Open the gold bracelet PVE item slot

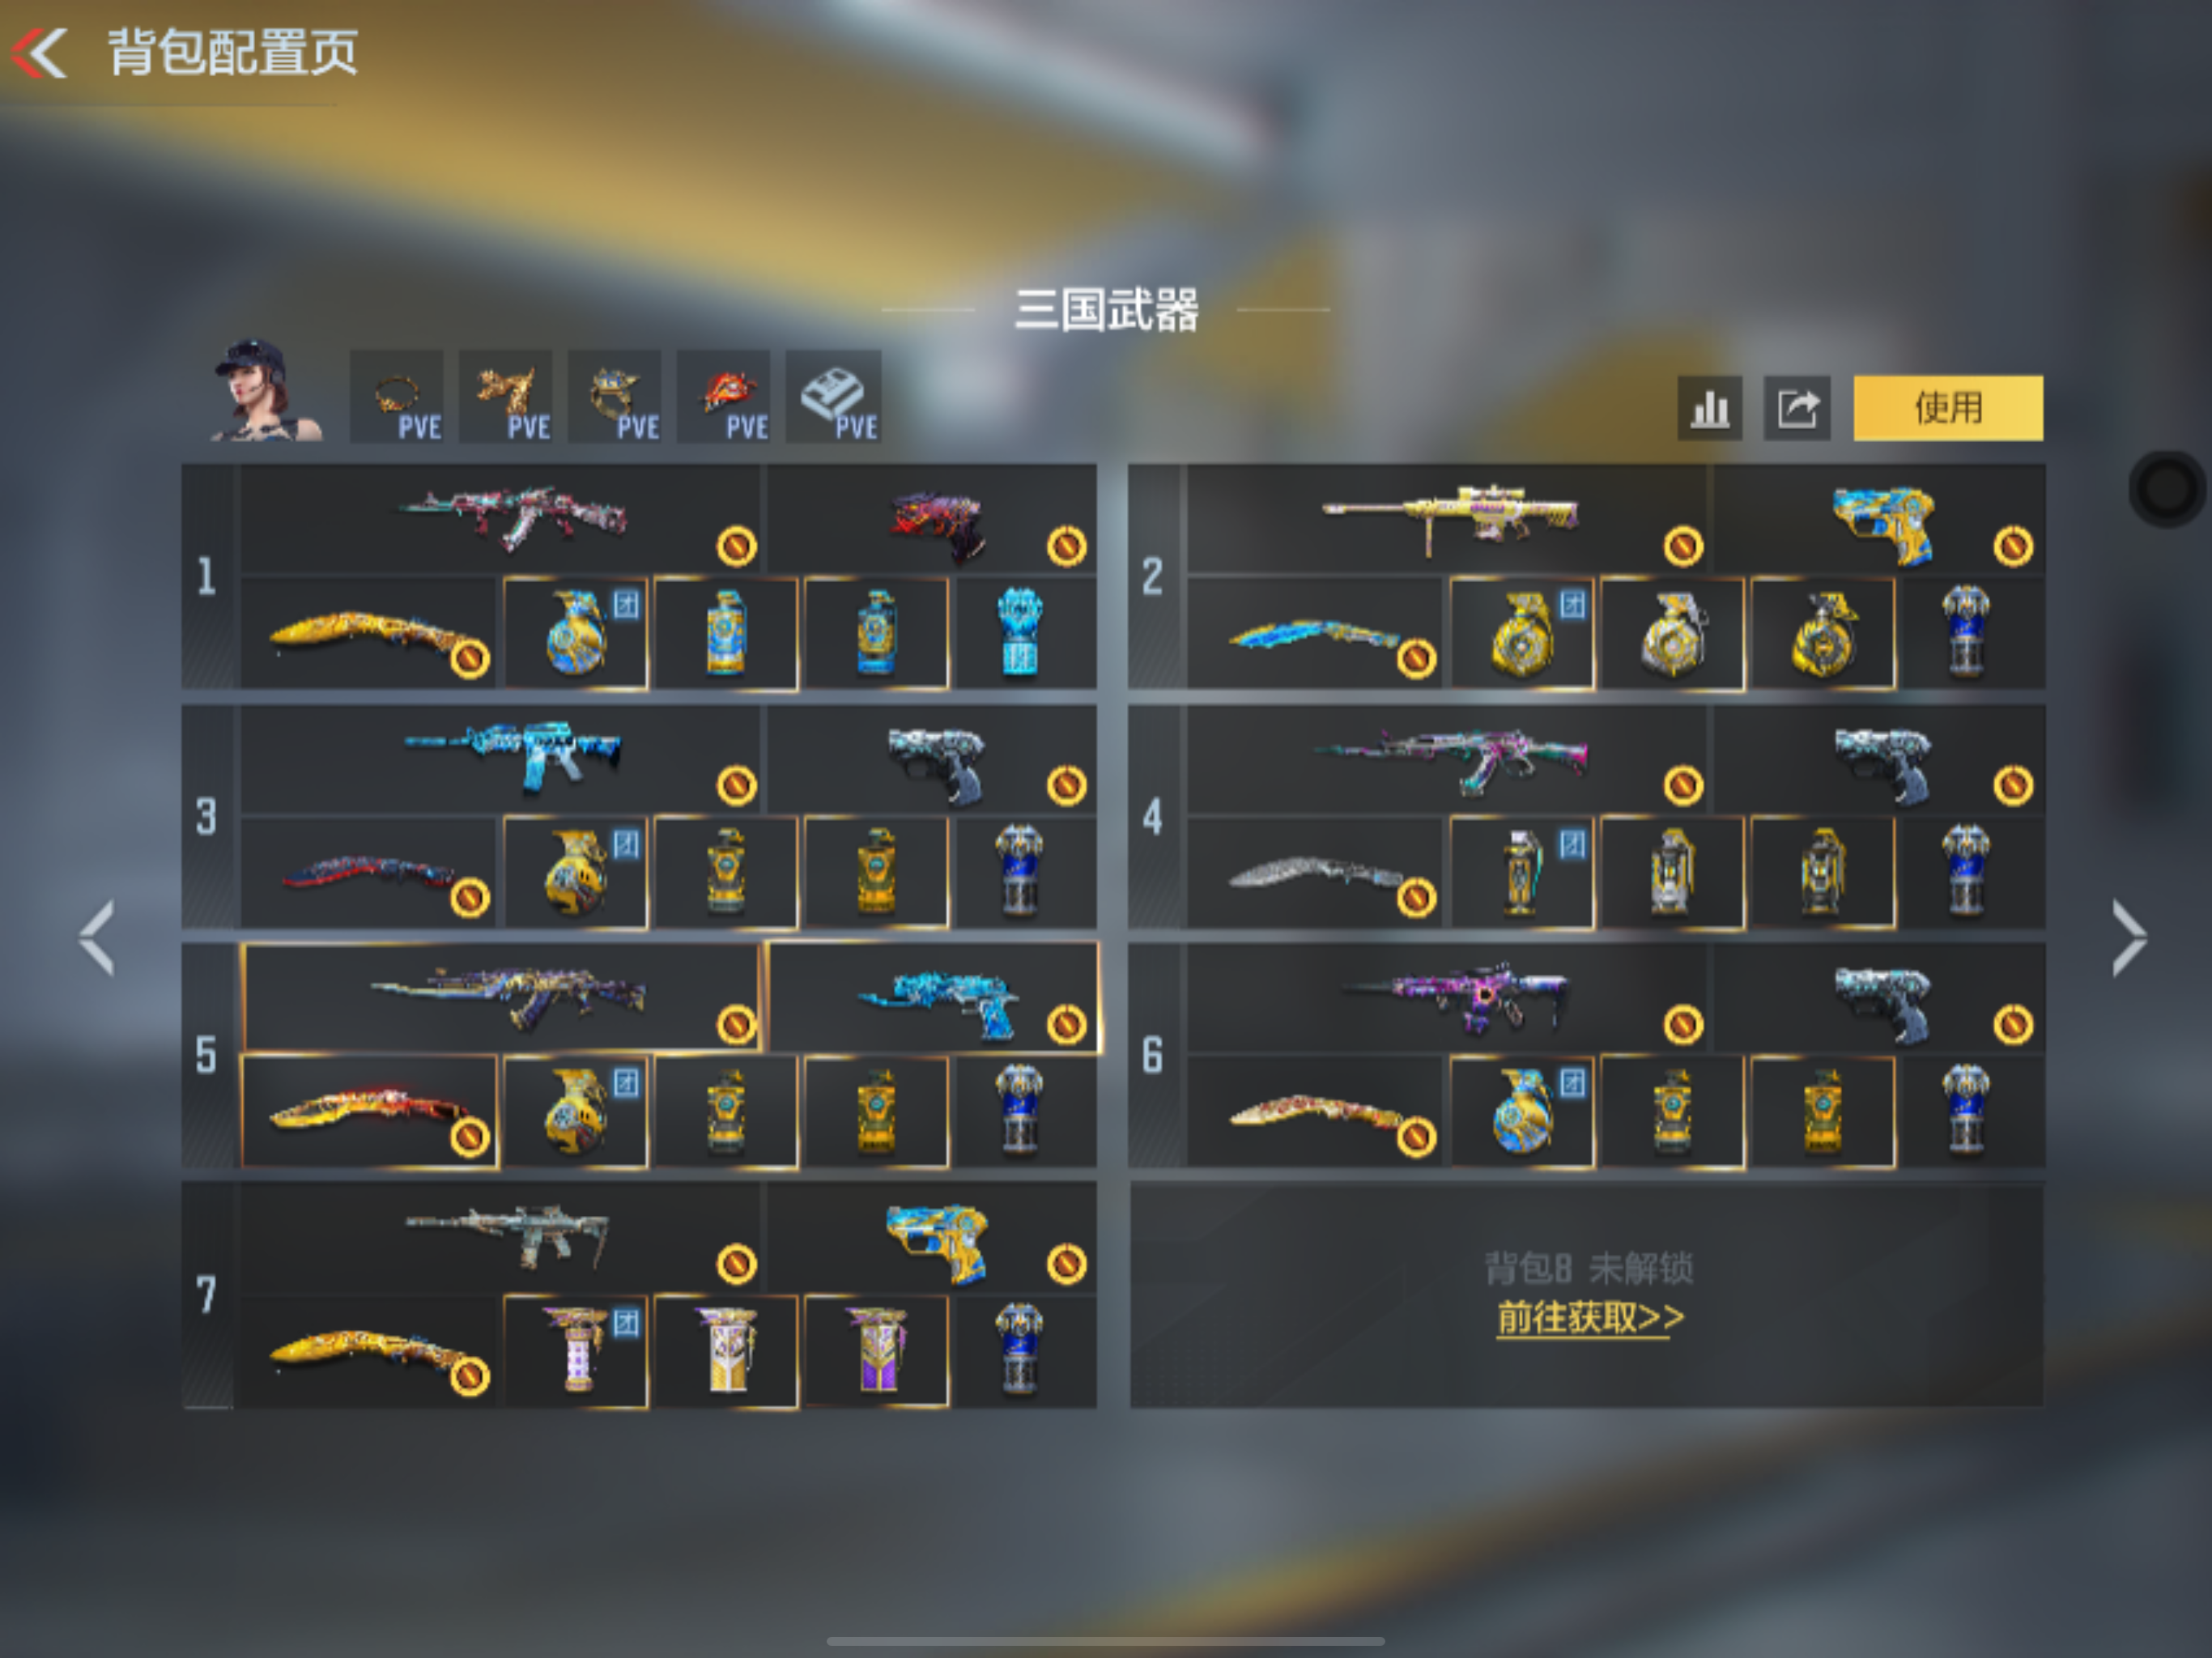(397, 397)
